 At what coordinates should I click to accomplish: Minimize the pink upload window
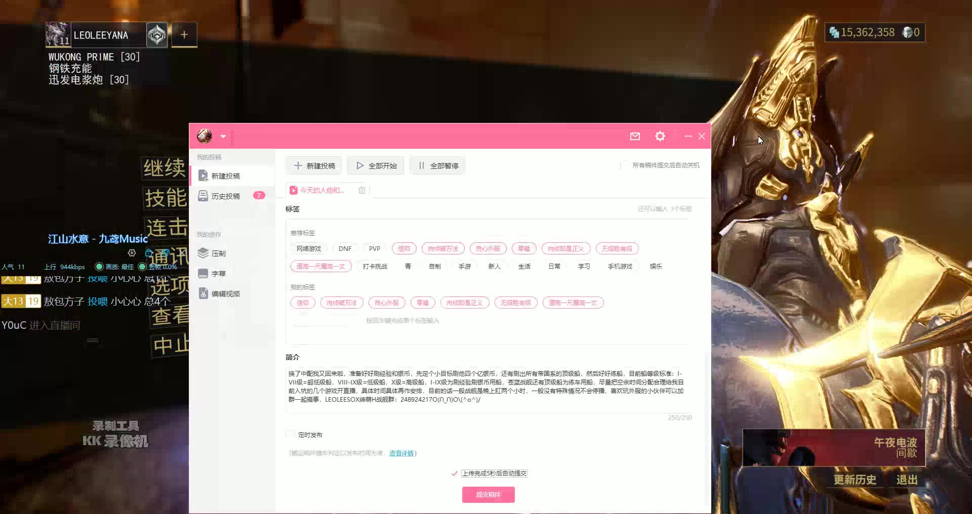[x=688, y=136]
